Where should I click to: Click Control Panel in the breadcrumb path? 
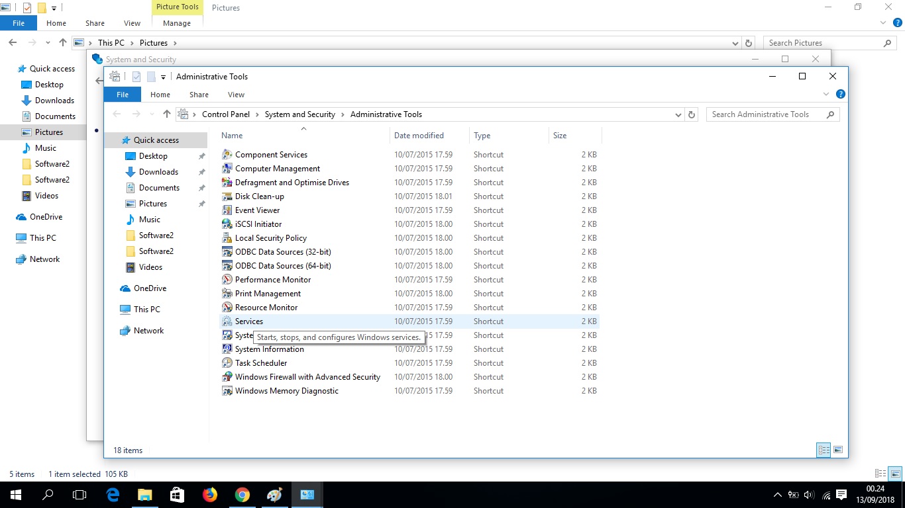[226, 114]
